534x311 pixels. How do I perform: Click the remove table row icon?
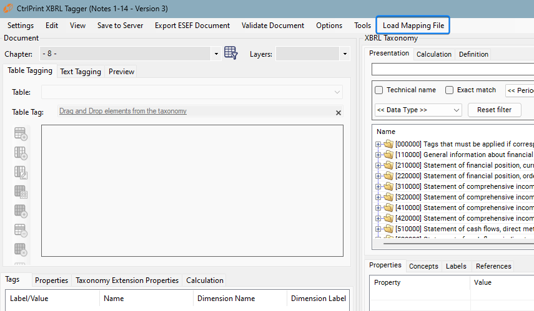21,230
